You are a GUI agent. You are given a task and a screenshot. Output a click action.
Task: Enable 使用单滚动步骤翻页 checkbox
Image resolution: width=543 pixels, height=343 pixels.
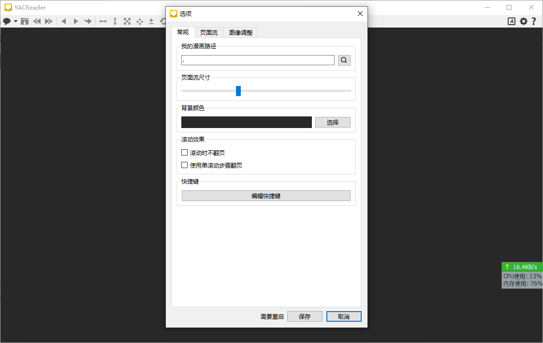pyautogui.click(x=184, y=164)
